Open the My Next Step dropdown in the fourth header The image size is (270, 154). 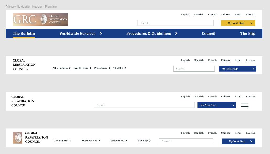239,141
